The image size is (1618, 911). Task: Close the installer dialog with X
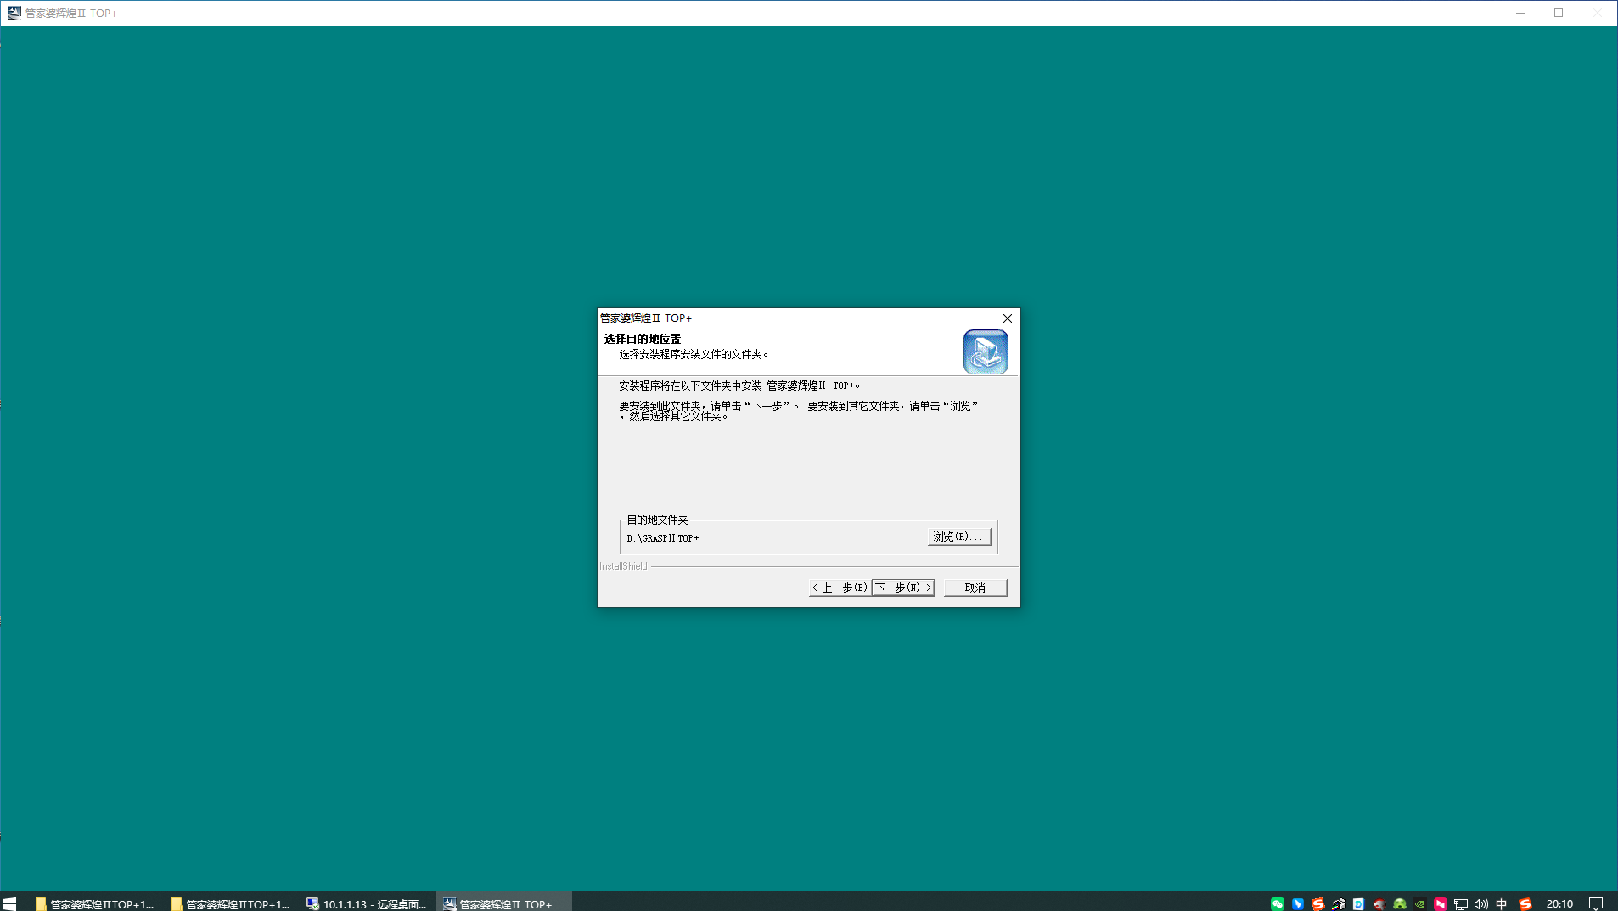[x=1008, y=318]
